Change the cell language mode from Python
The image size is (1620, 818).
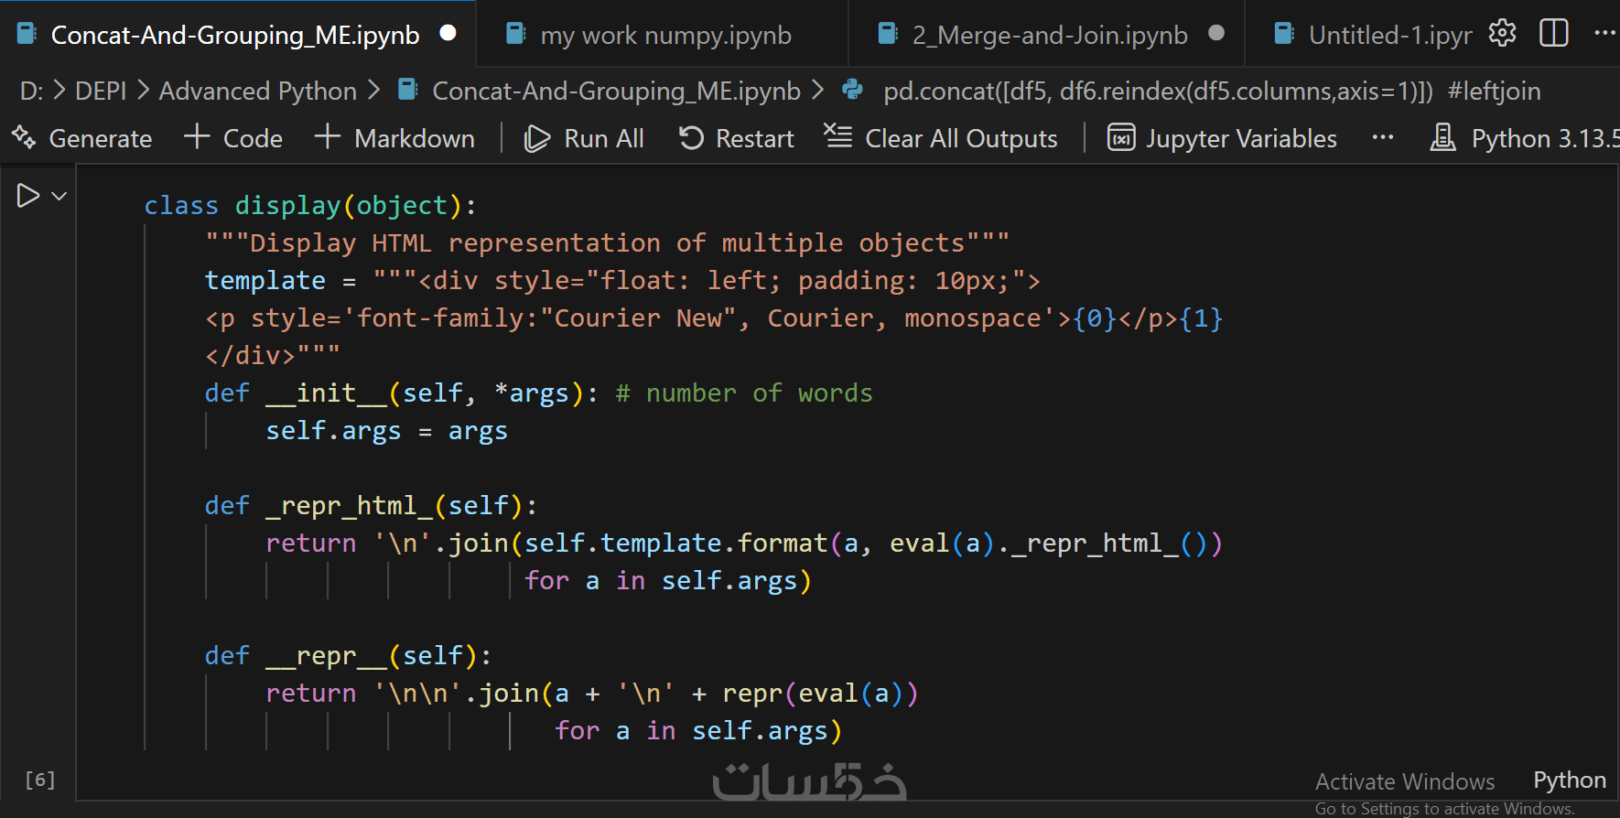point(1569,780)
